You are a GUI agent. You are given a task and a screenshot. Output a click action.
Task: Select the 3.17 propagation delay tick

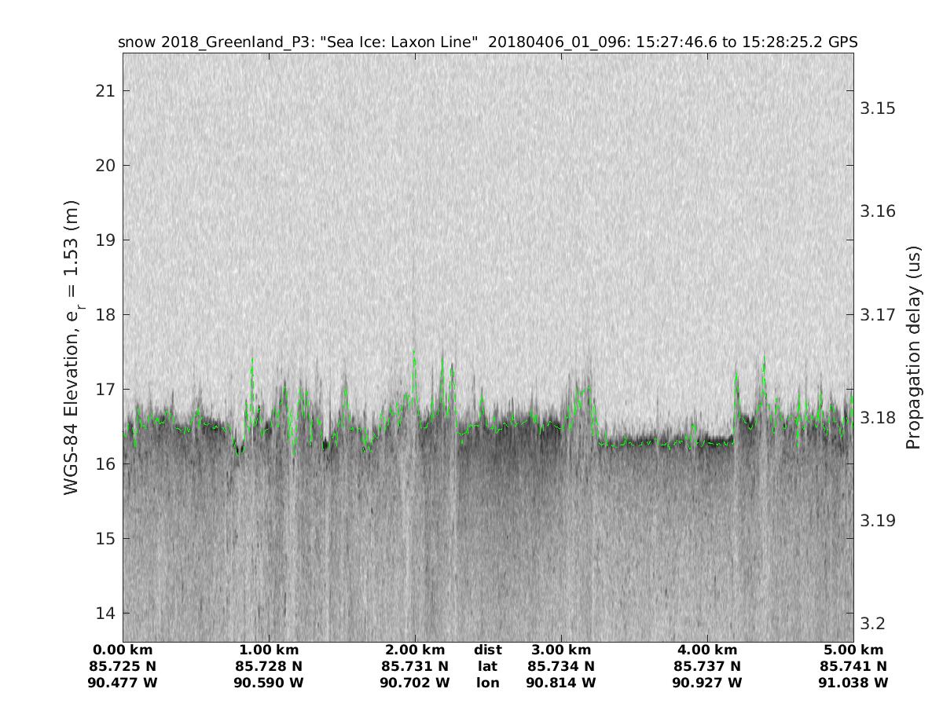click(879, 315)
